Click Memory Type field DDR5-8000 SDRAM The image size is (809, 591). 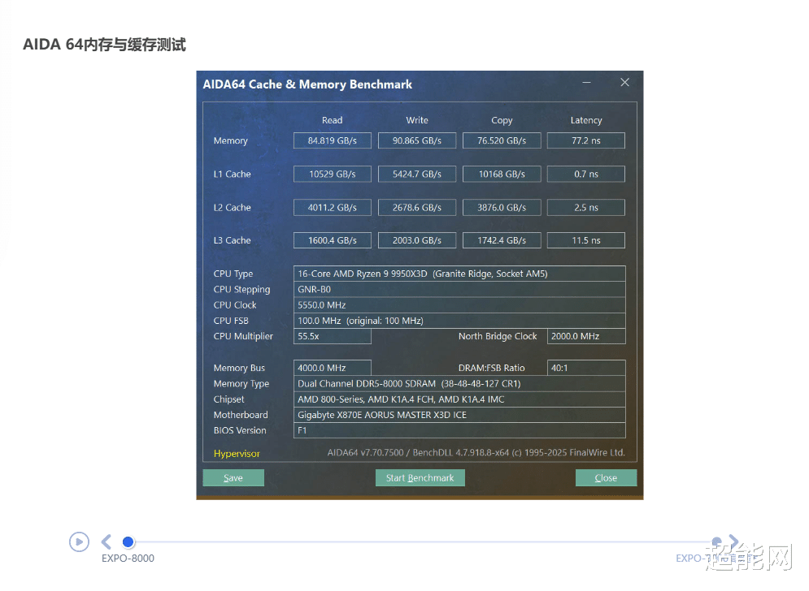point(459,384)
